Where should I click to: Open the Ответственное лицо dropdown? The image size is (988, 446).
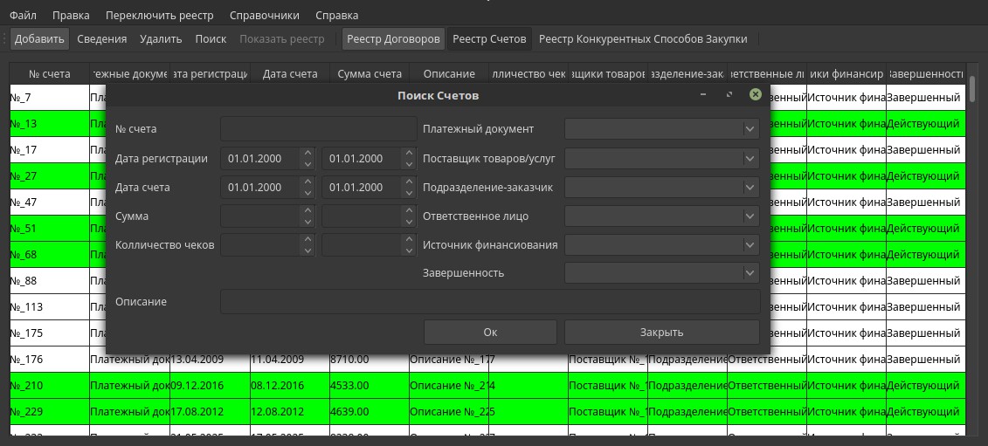[x=661, y=216]
